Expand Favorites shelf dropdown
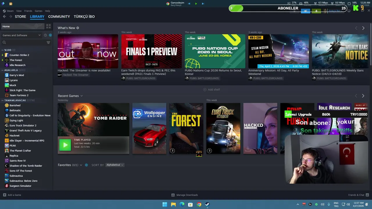Viewport: 372px width, 209px height. pyautogui.click(x=81, y=165)
